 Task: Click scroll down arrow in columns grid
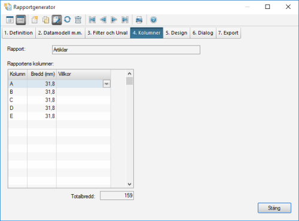[129, 184]
